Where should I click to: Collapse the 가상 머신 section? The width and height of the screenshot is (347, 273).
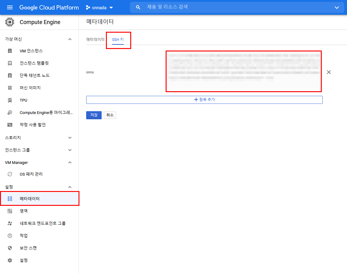[x=70, y=39]
